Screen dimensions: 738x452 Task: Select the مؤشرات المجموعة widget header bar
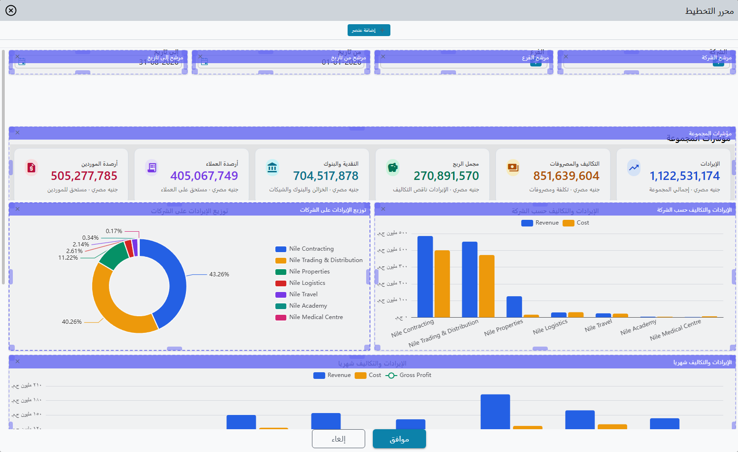(x=372, y=133)
